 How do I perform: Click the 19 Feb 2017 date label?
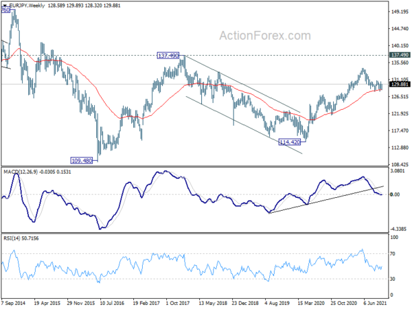146,303
